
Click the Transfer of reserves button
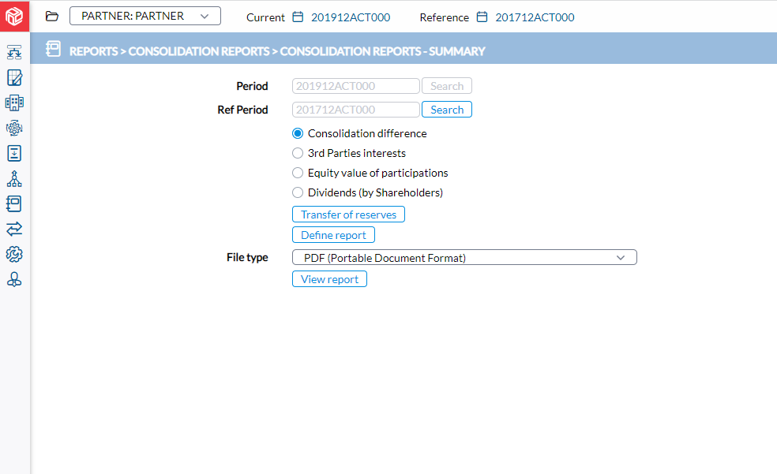(x=348, y=215)
